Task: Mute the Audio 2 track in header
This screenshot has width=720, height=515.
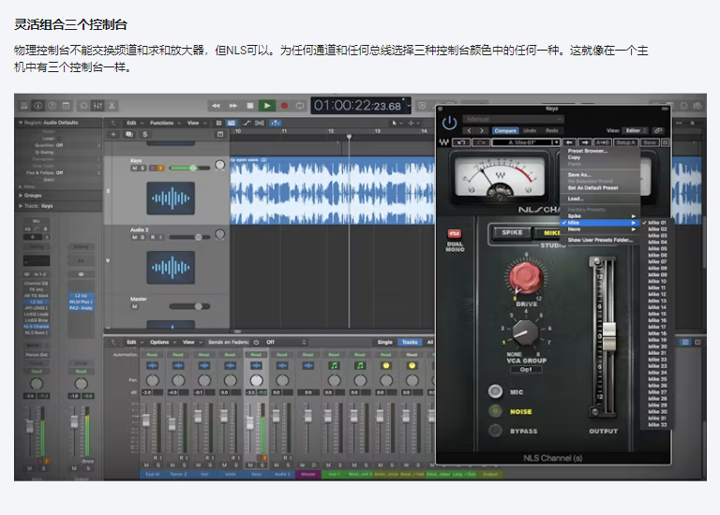Action: 135,237
